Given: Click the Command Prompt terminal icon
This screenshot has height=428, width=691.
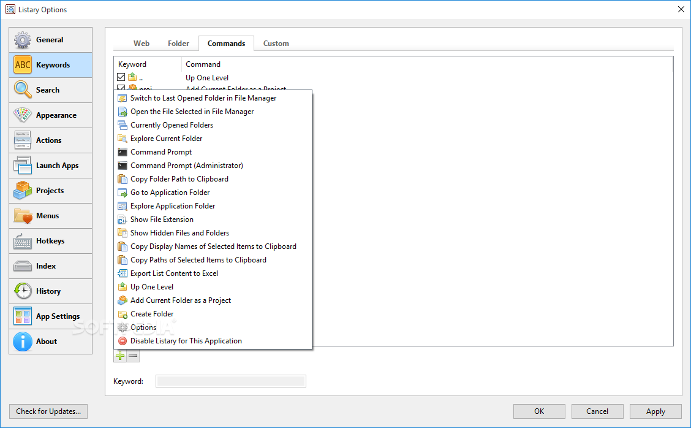Looking at the screenshot, I should coord(123,152).
